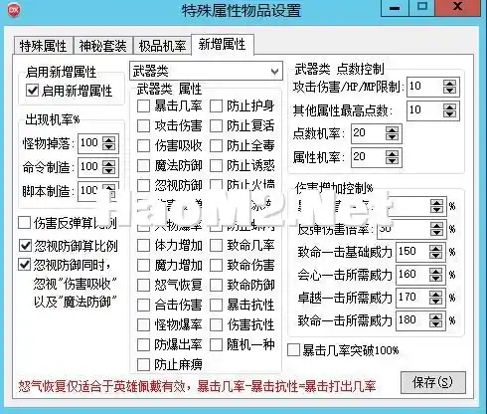Image resolution: width=487 pixels, height=414 pixels.
Task: Tick the 致命伤害 checkbox
Action: pos(216,266)
